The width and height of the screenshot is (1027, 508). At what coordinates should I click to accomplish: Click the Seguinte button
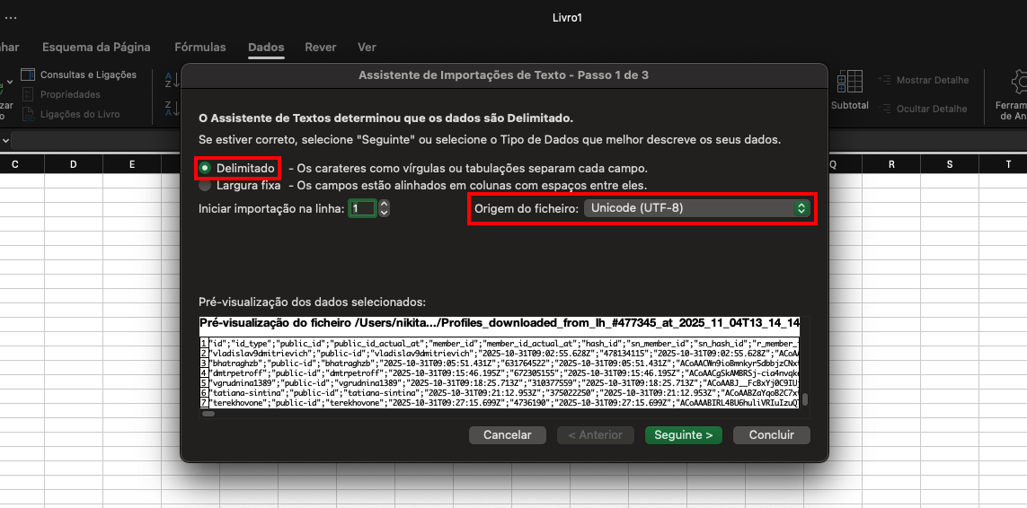683,434
